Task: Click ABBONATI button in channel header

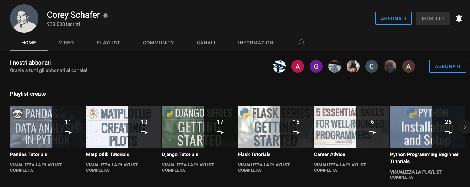Action: pos(393,18)
